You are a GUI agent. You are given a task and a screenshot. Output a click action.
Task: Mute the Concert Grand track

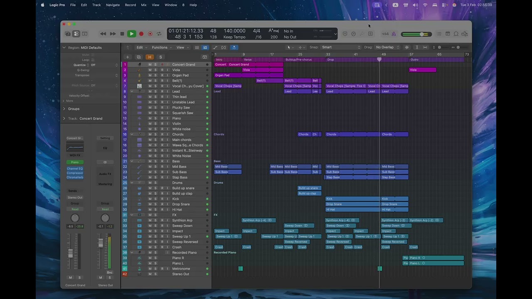pyautogui.click(x=150, y=65)
